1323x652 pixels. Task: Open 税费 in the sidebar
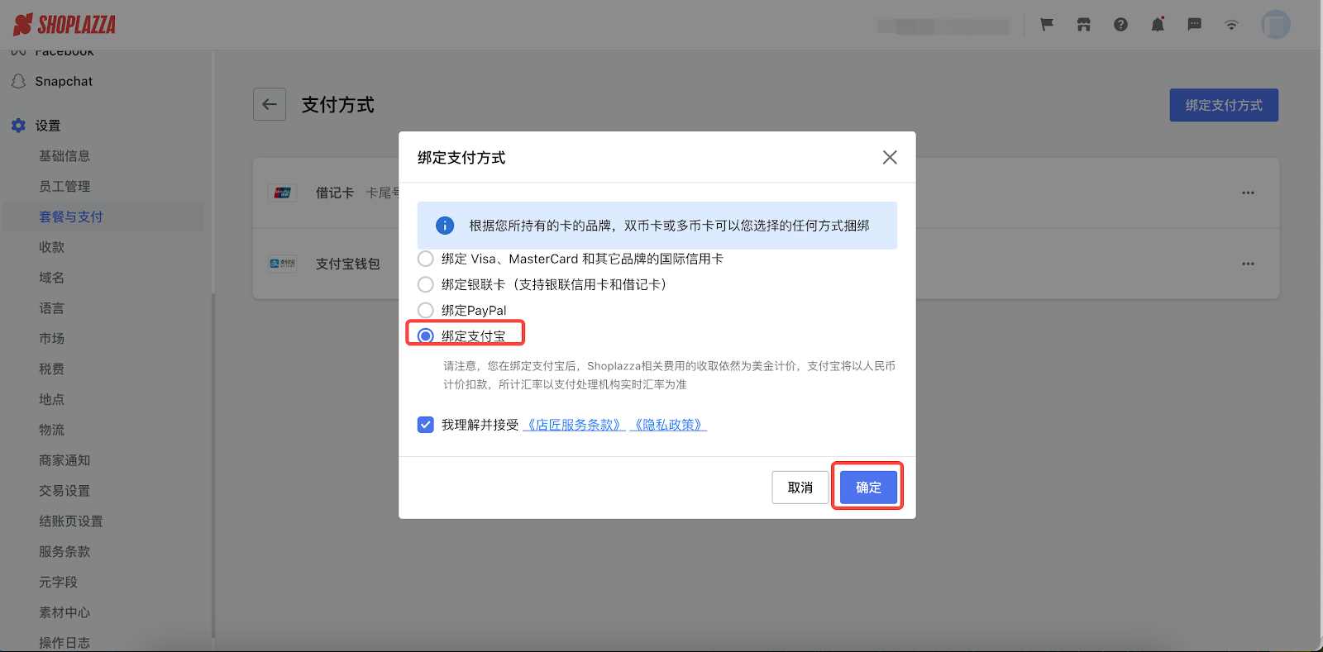coord(51,369)
